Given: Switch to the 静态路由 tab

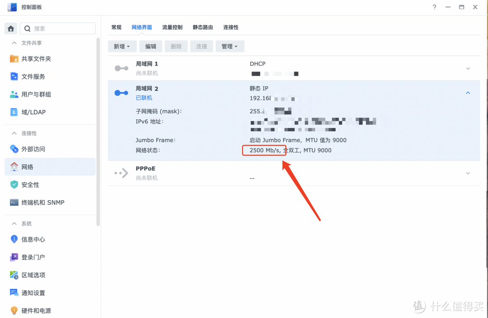Looking at the screenshot, I should (202, 28).
